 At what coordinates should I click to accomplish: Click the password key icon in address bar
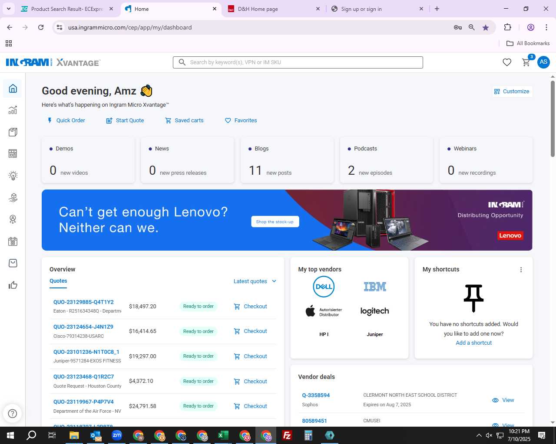(458, 27)
